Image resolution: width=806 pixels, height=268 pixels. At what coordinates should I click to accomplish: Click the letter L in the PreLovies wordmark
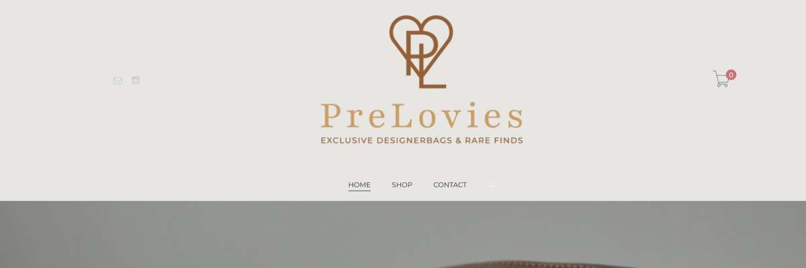(403, 116)
